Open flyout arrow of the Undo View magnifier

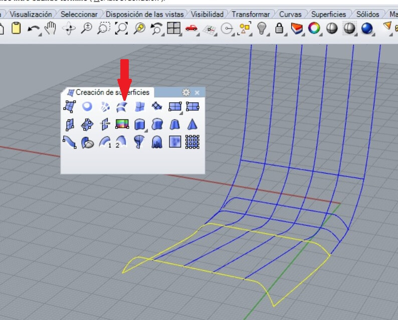point(162,35)
